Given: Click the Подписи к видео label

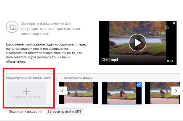Looking at the screenshot, I should 23,112.
